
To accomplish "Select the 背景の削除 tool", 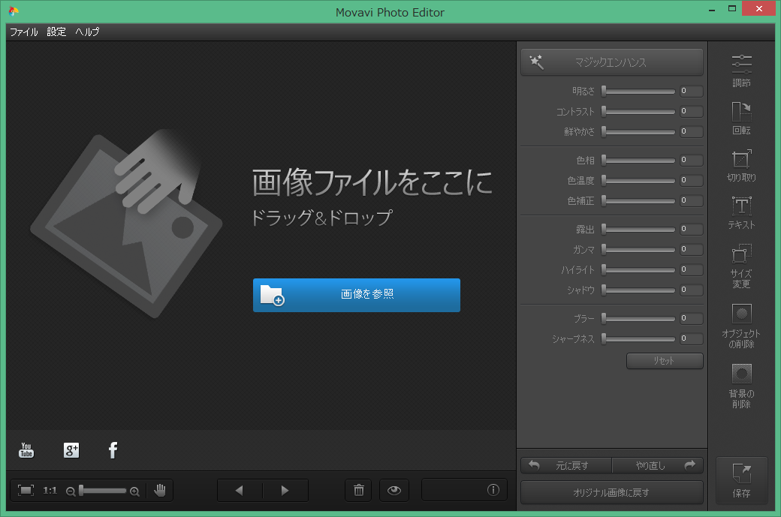I will point(741,385).
